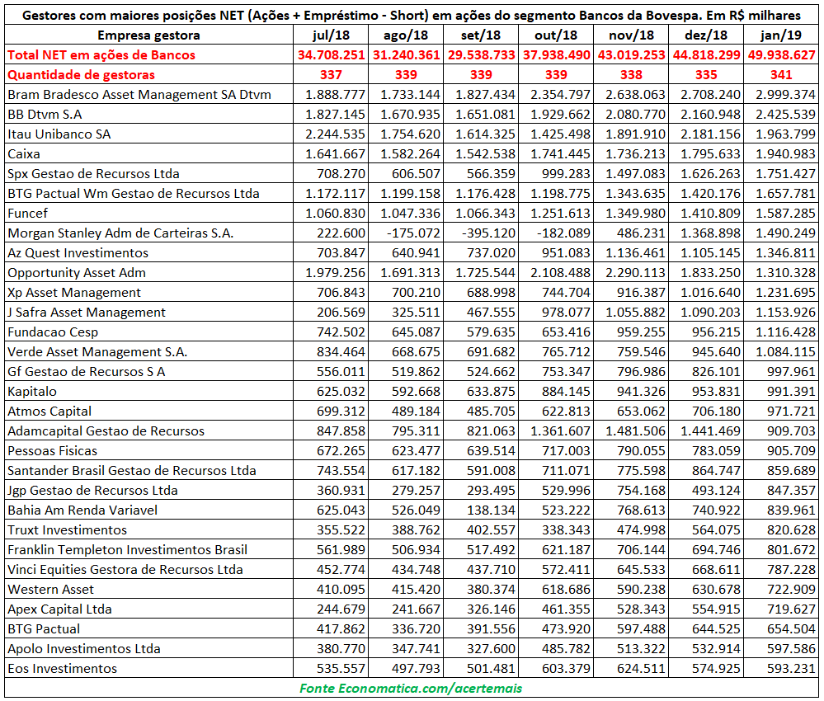Select Fundacao Cesp row name
The width and height of the screenshot is (824, 701).
click(x=53, y=332)
